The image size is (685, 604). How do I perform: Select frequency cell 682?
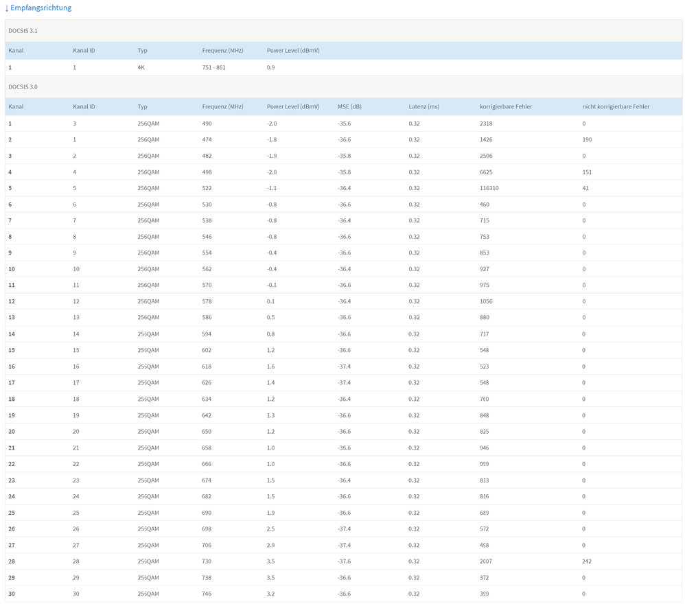coord(207,496)
